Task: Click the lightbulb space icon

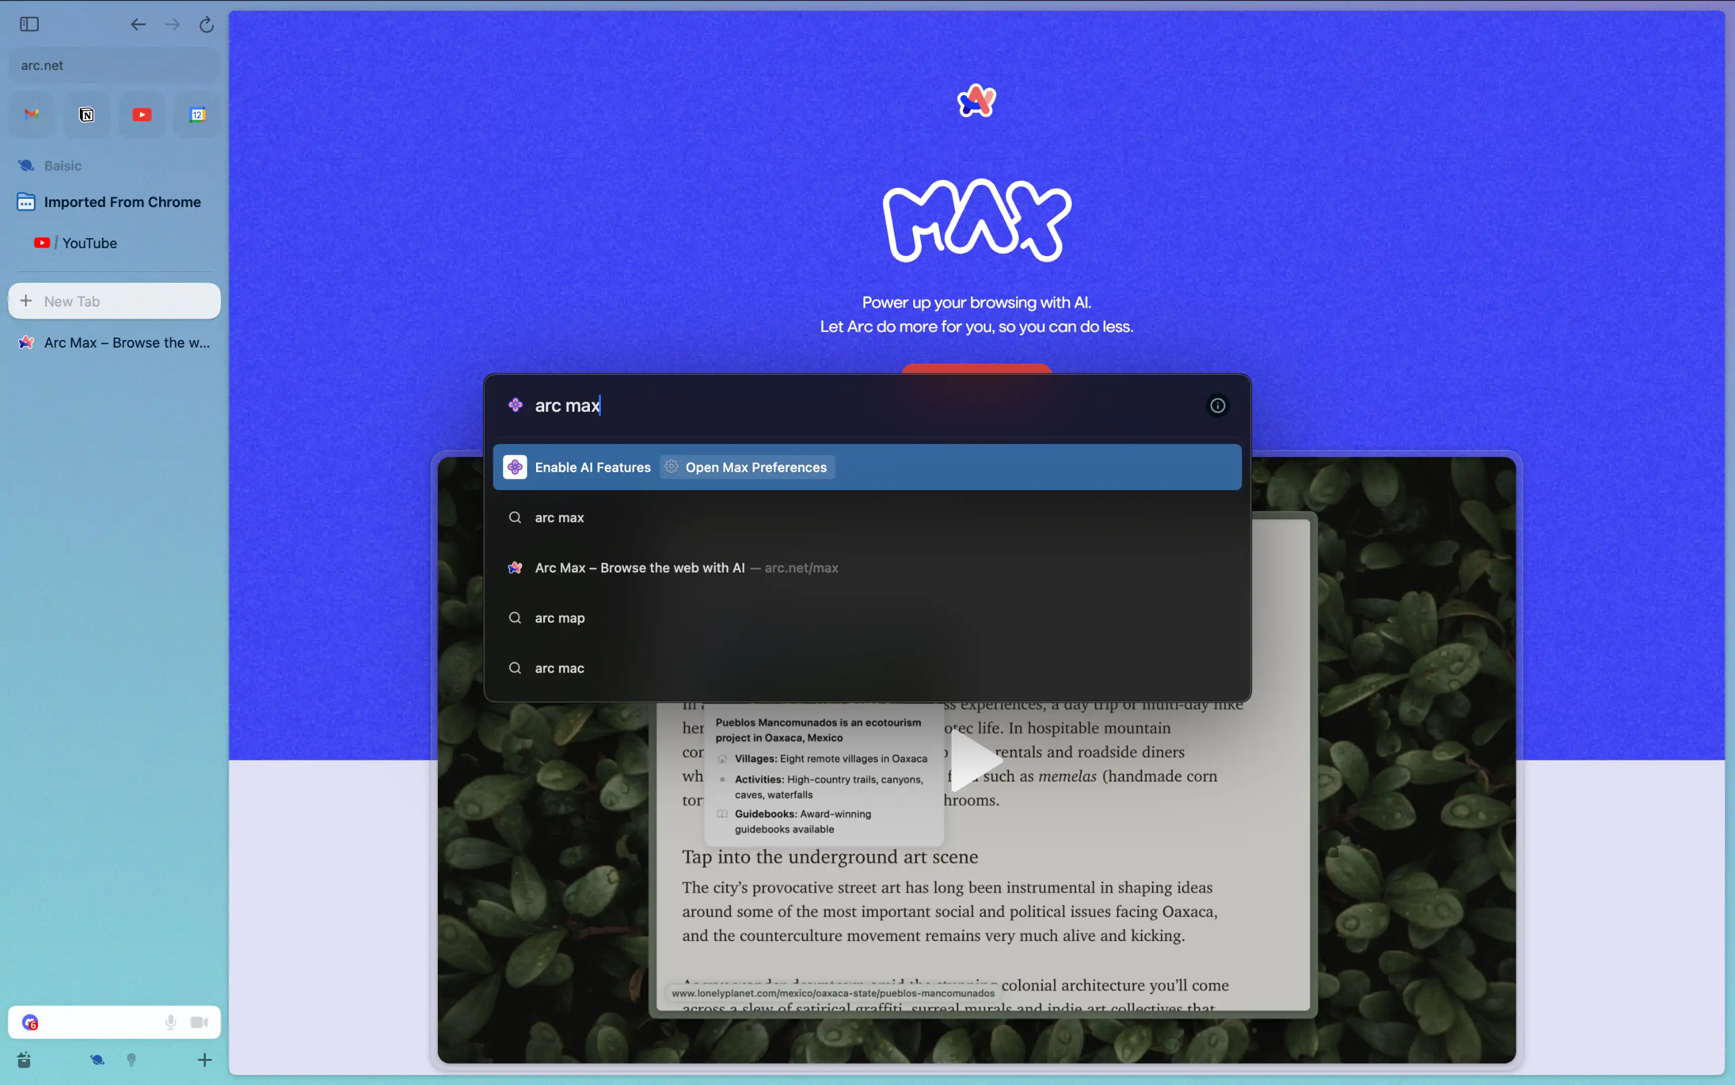Action: [x=131, y=1060]
